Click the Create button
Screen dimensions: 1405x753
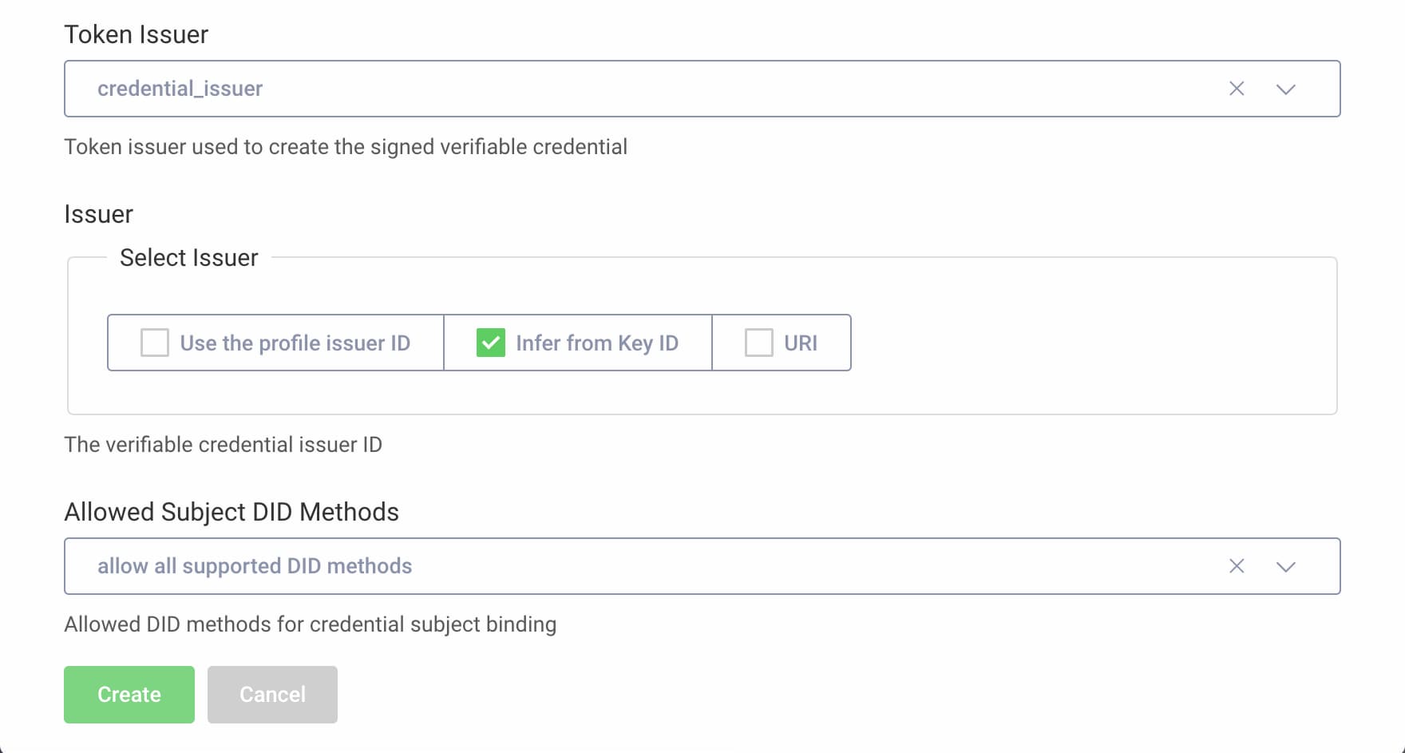(129, 694)
